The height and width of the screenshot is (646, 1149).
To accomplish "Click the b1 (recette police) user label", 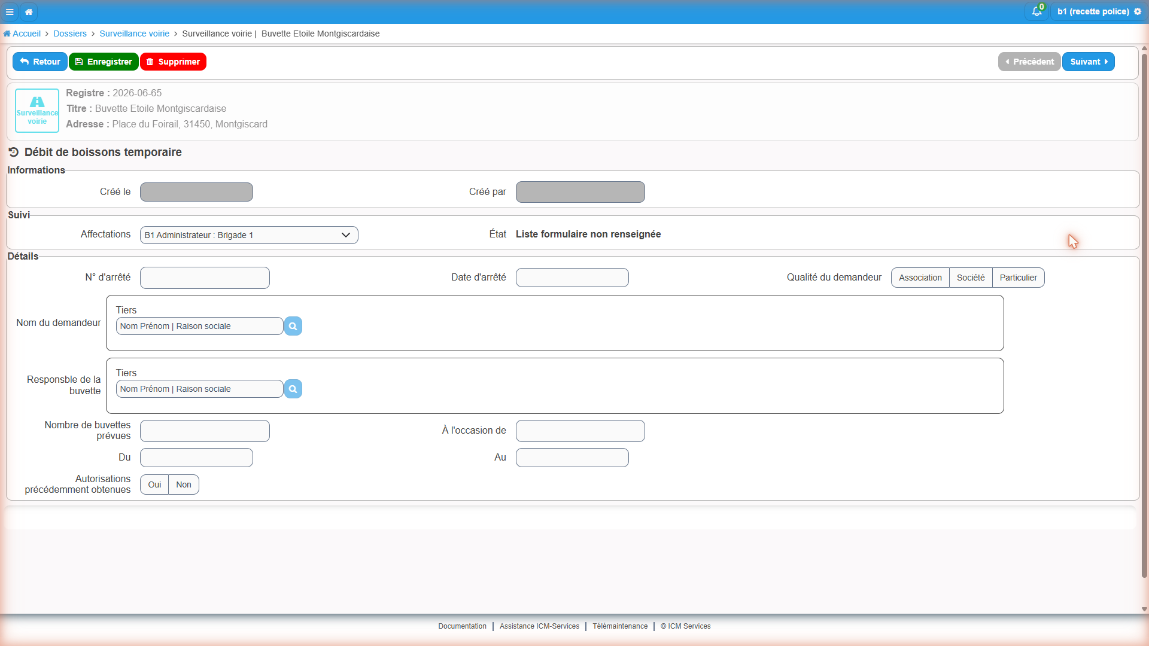I will pos(1093,11).
